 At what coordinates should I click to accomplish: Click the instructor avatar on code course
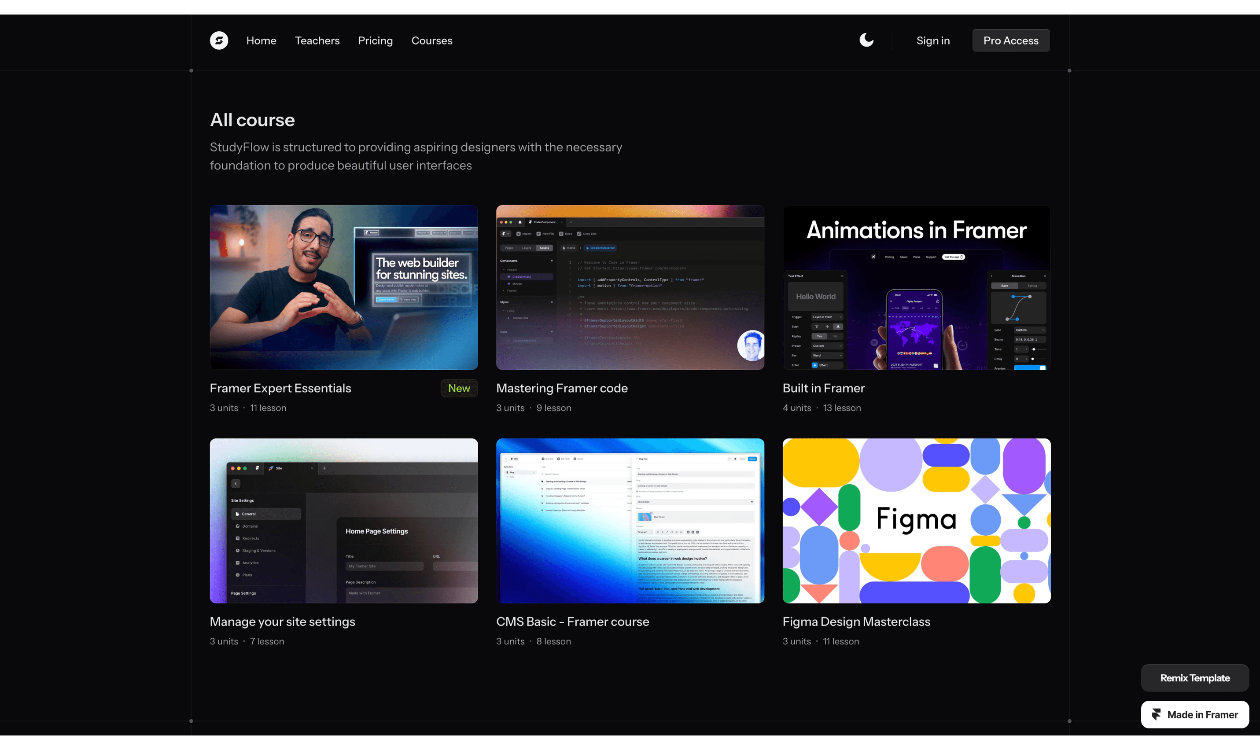(751, 346)
